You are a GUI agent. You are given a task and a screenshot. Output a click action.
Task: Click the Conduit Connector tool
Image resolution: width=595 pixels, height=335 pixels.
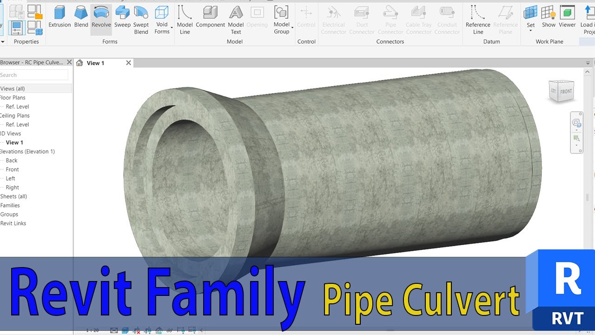click(x=447, y=20)
